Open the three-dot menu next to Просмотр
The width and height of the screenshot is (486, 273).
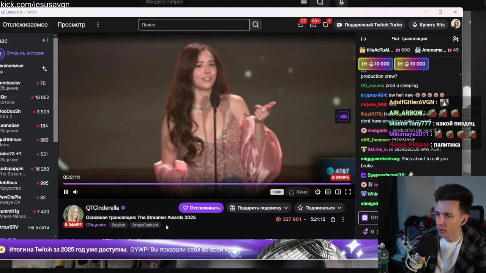tap(98, 25)
